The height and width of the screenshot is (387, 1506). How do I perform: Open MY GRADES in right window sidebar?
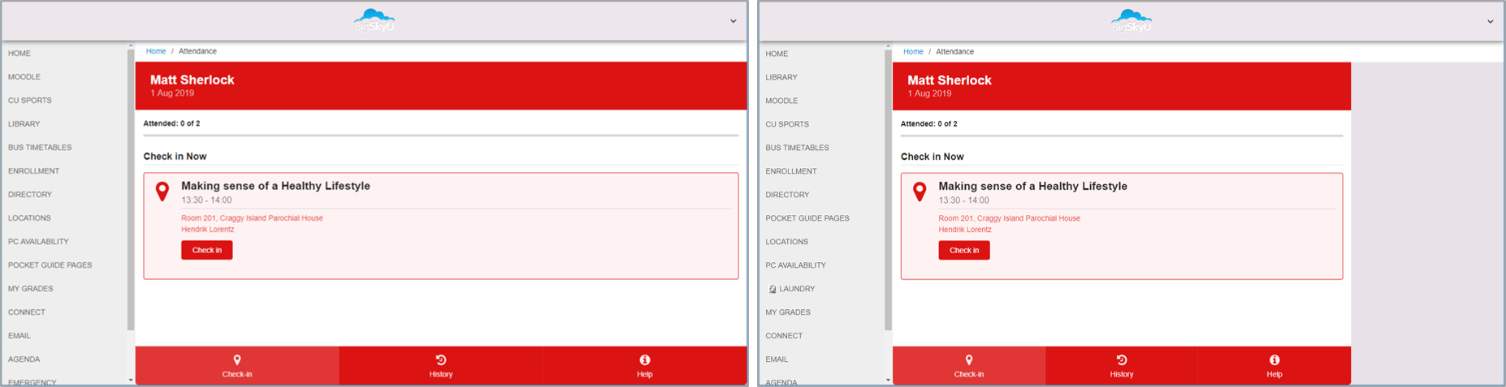tap(788, 312)
